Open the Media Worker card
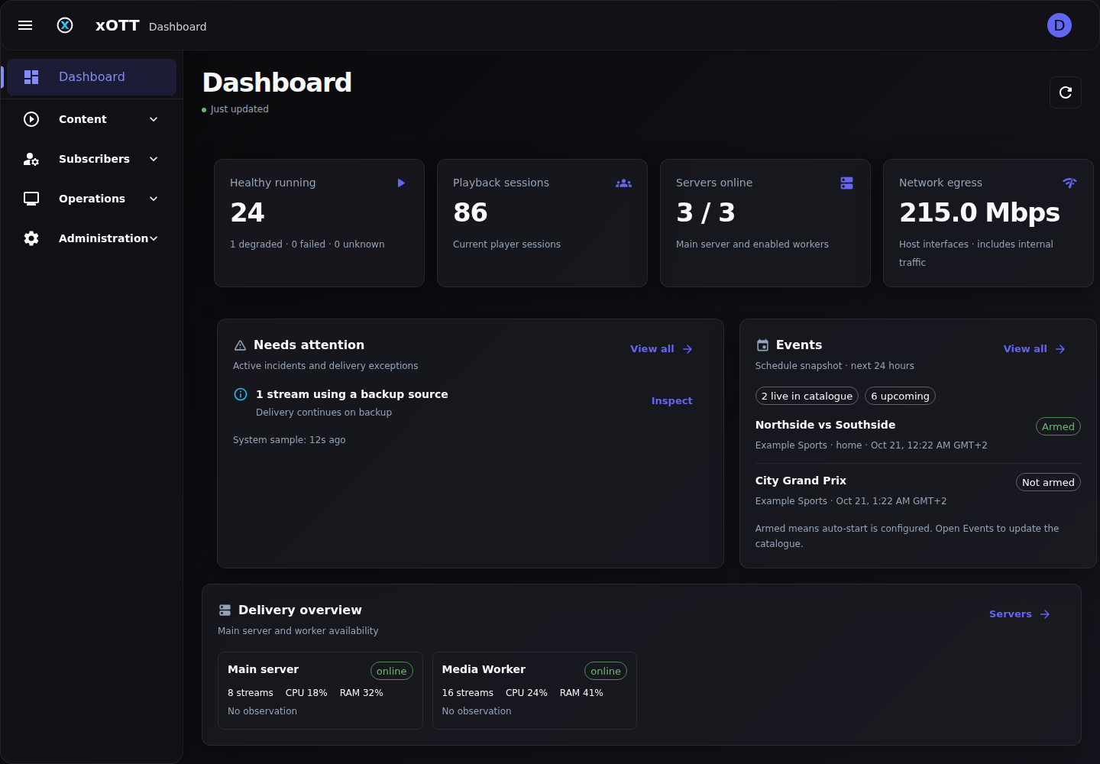This screenshot has height=764, width=1100. (x=535, y=691)
